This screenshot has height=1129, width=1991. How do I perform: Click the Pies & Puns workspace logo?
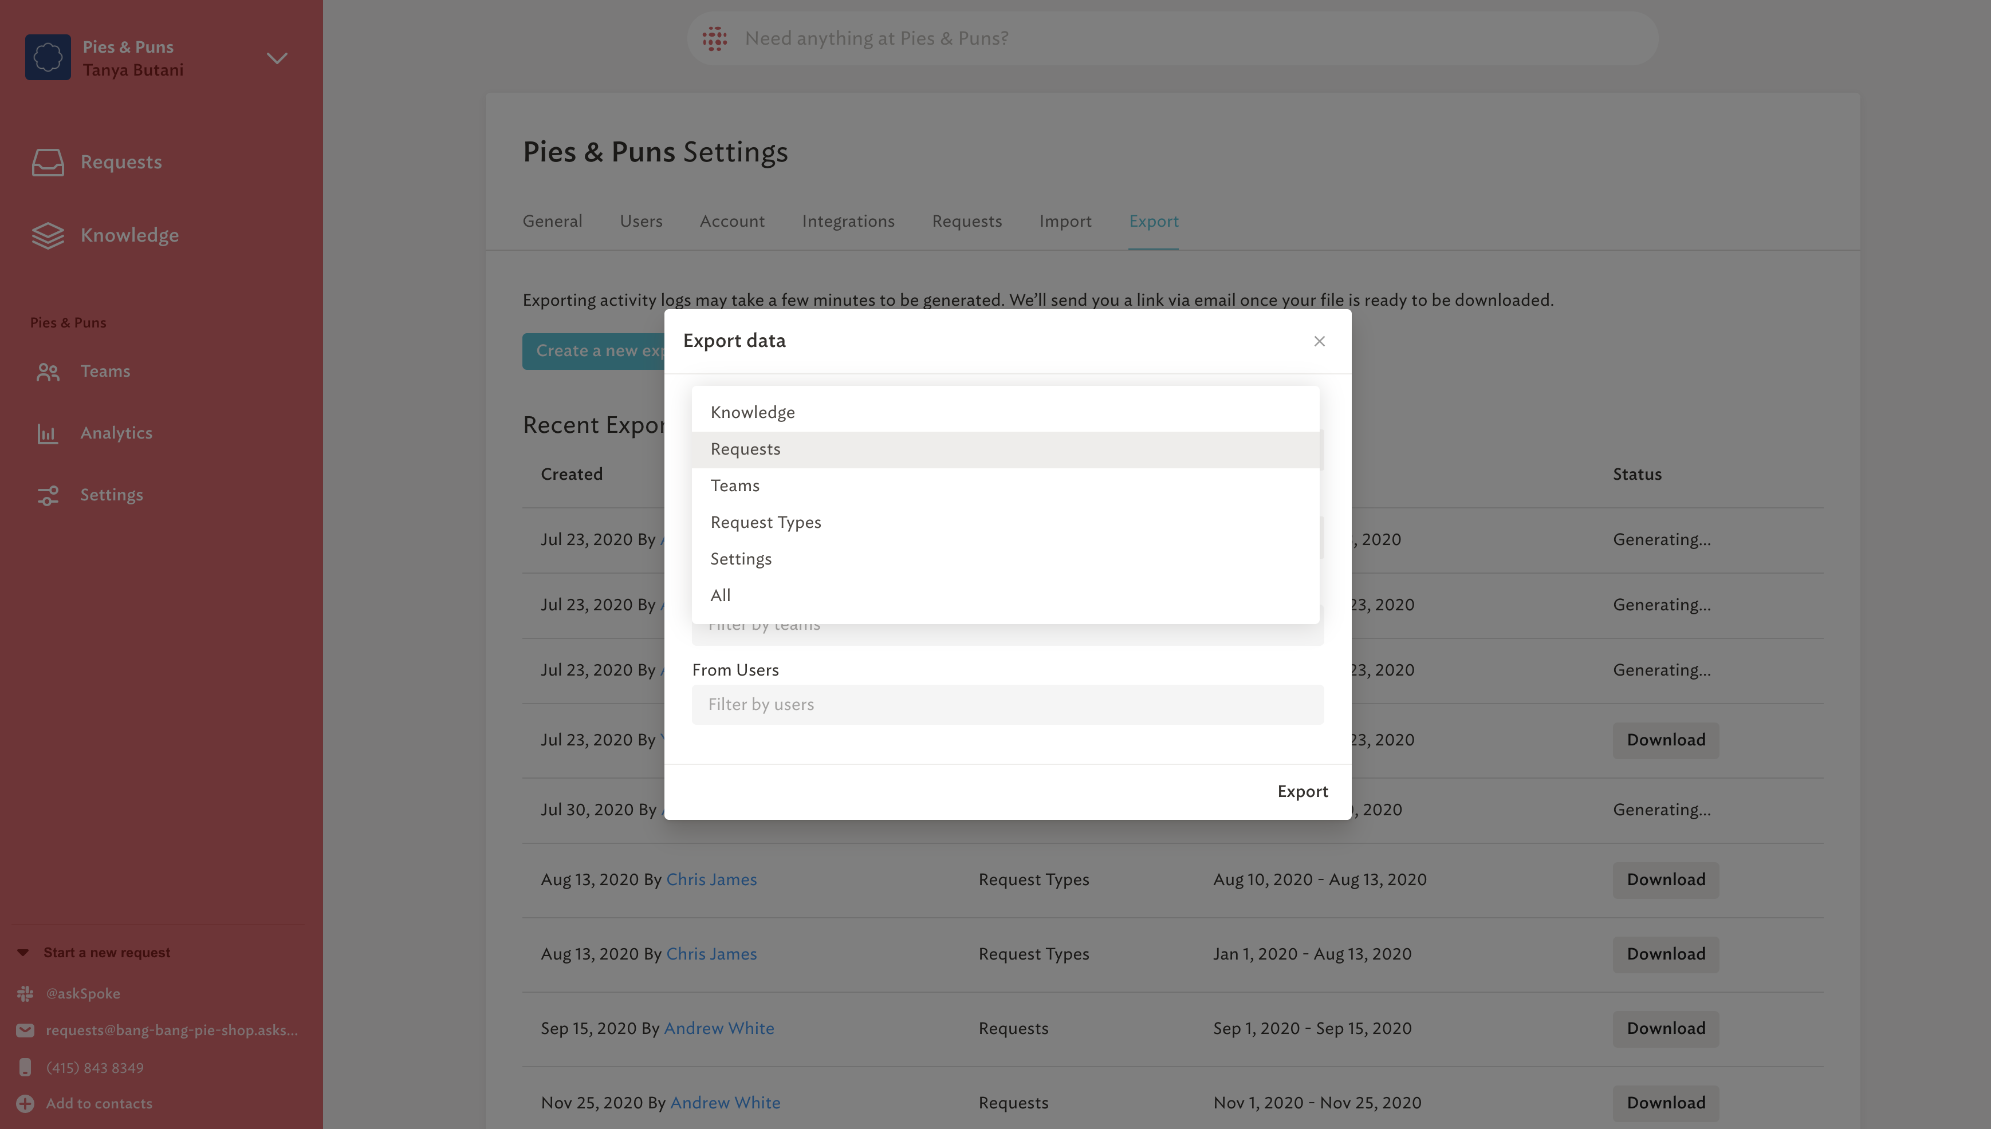(x=48, y=57)
